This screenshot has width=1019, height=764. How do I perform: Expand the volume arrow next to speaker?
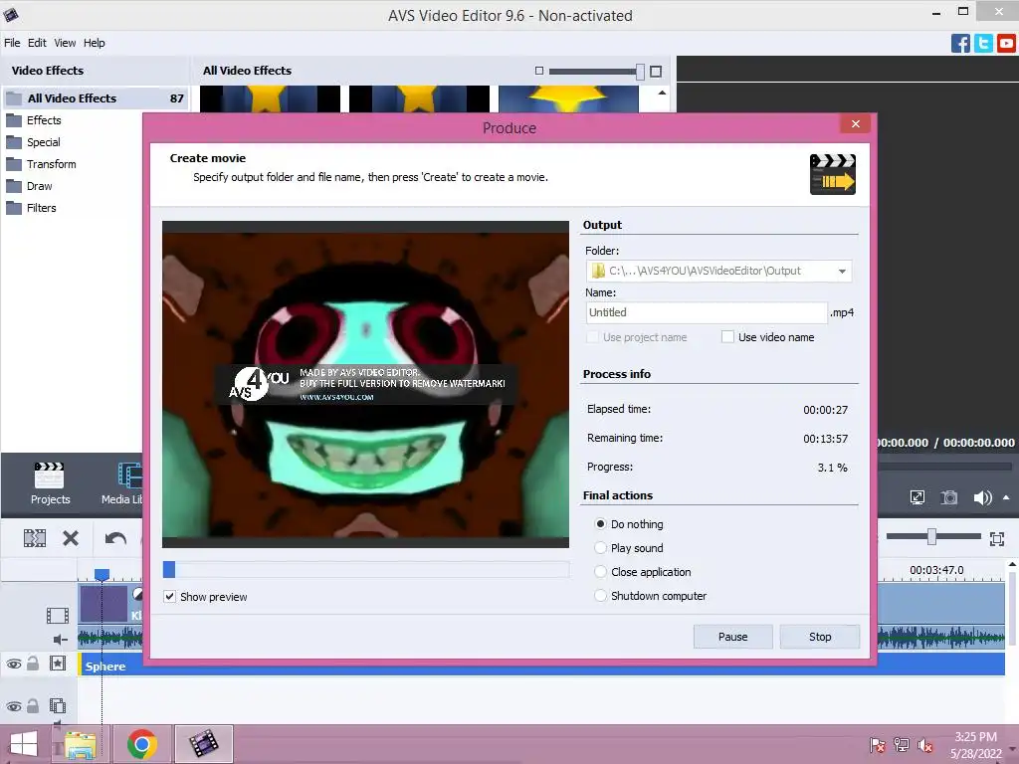(1006, 497)
